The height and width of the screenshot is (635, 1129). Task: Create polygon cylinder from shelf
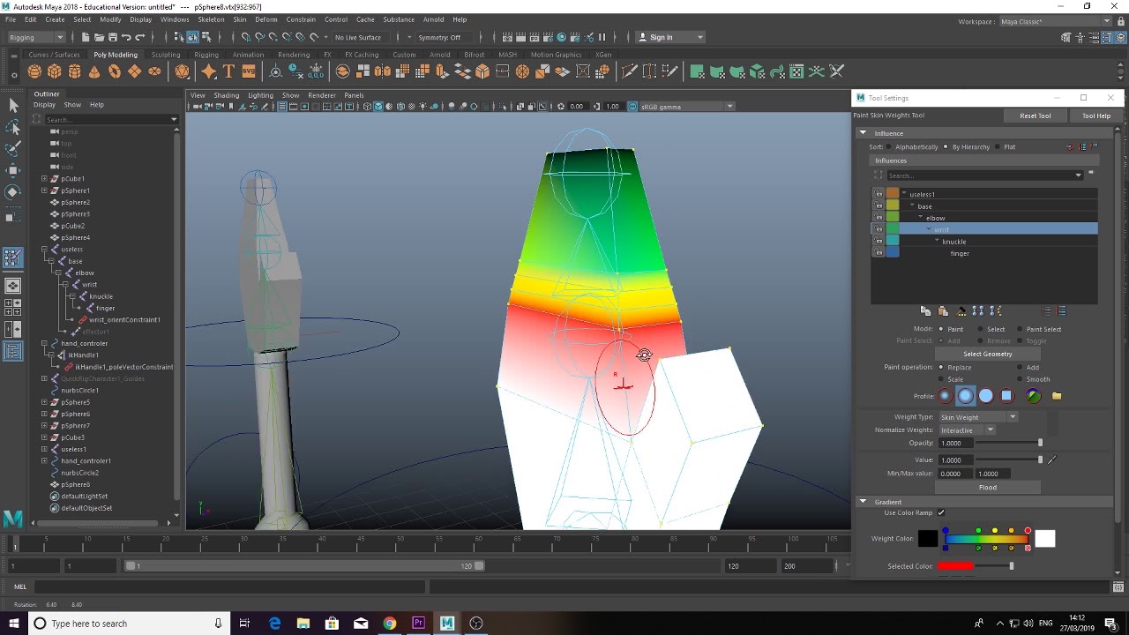tap(75, 71)
